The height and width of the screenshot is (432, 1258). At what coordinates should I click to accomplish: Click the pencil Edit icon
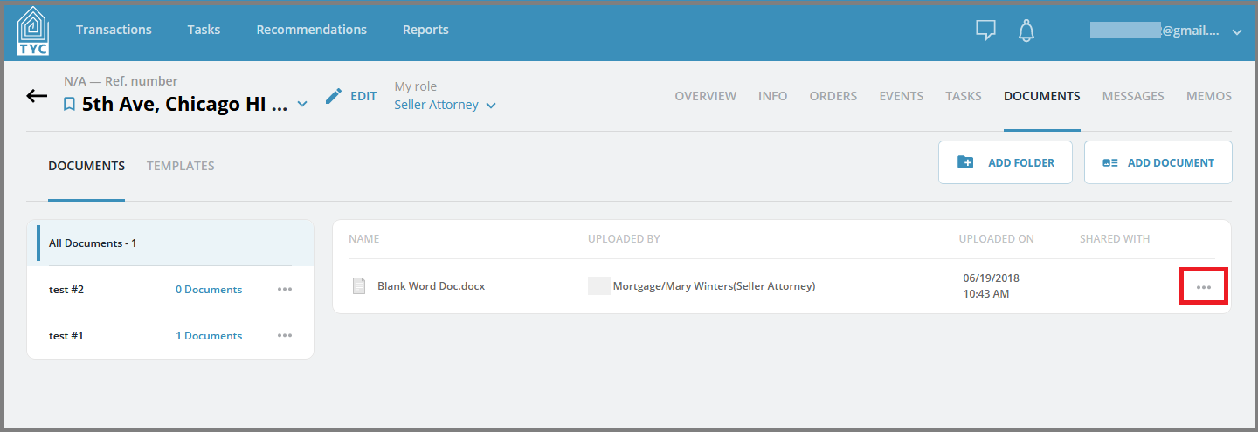pos(334,96)
